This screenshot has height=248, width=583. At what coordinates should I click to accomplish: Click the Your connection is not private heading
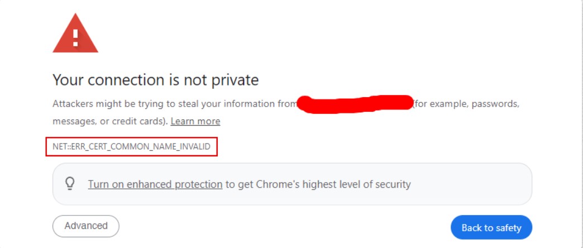coord(155,80)
